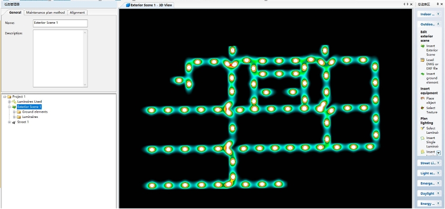This screenshot has height=209, width=445.
Task: Click the Description box scrollbar down arrow
Action: (85, 84)
